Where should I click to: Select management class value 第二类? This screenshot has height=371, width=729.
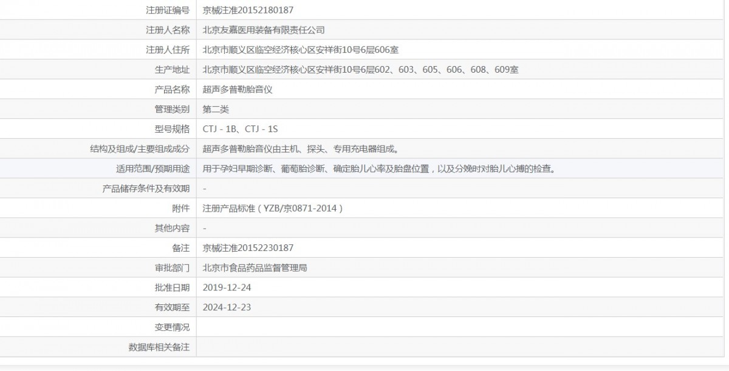tap(216, 109)
